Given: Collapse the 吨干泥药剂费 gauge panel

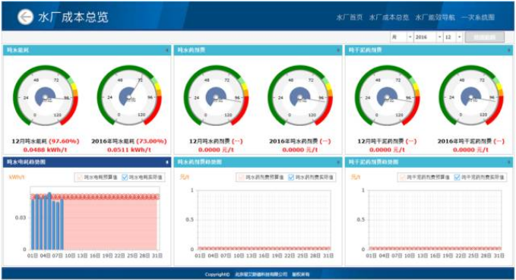Looking at the screenshot, I should click(508, 50).
